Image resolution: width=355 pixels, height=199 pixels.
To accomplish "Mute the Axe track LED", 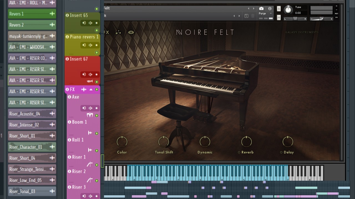I will (97, 116).
